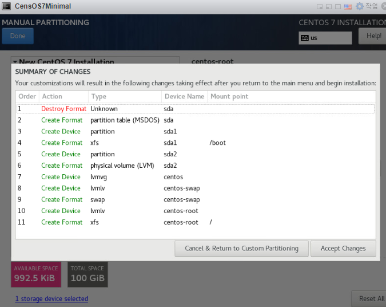
Task: Click the centos-root heading behind the dialog
Action: click(x=213, y=61)
